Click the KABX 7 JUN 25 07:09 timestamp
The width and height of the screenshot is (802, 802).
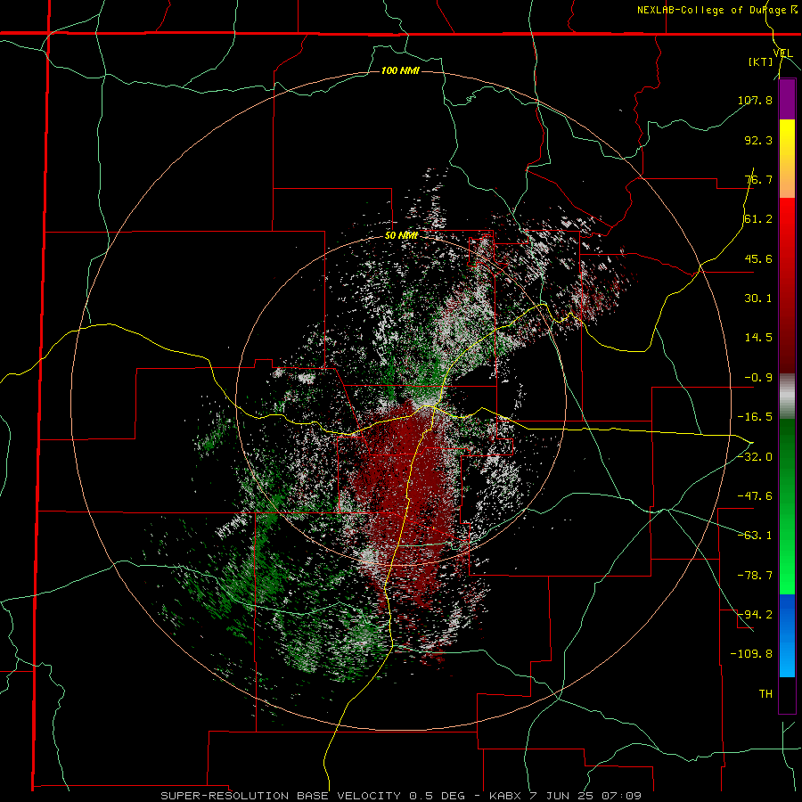pyautogui.click(x=565, y=796)
